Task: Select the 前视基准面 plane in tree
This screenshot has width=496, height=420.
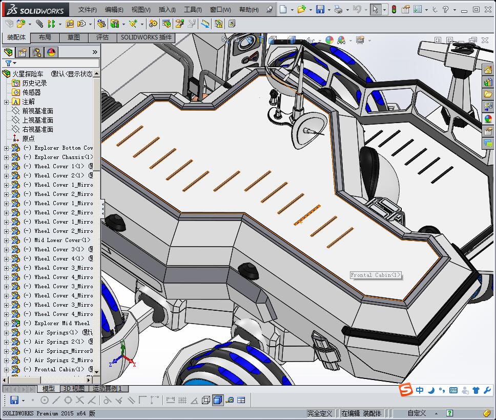Action: pyautogui.click(x=37, y=111)
